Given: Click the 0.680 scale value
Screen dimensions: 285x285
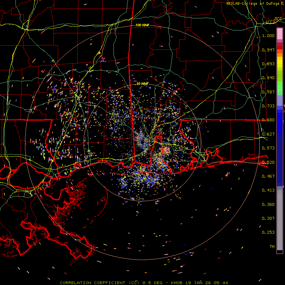Looking at the screenshot, I should (x=268, y=120).
